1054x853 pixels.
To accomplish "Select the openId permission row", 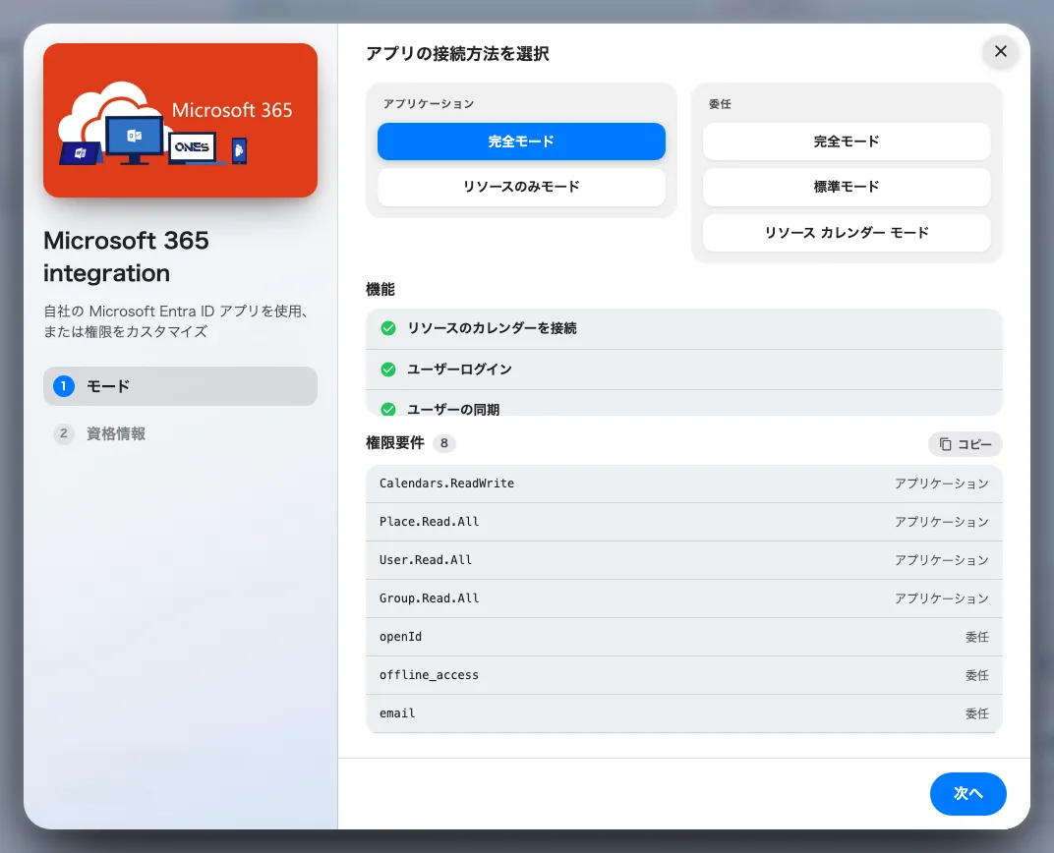I will (x=683, y=637).
